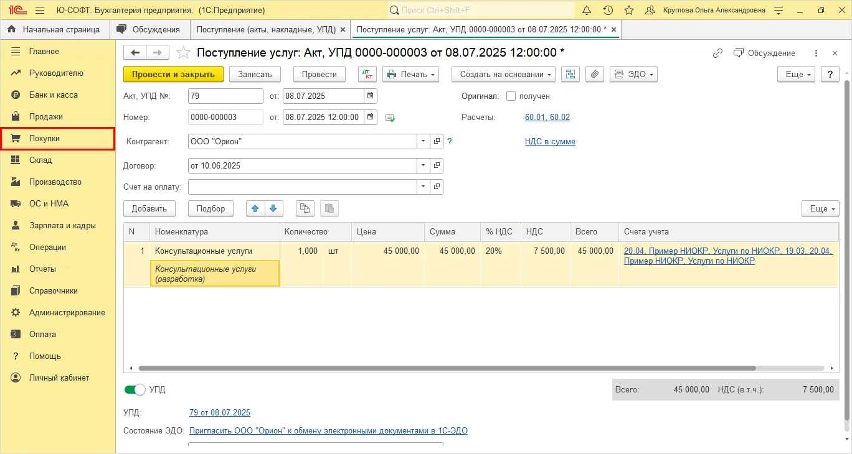Image resolution: width=852 pixels, height=454 pixels.
Task: Open Счет на оплату record button
Action: point(437,187)
